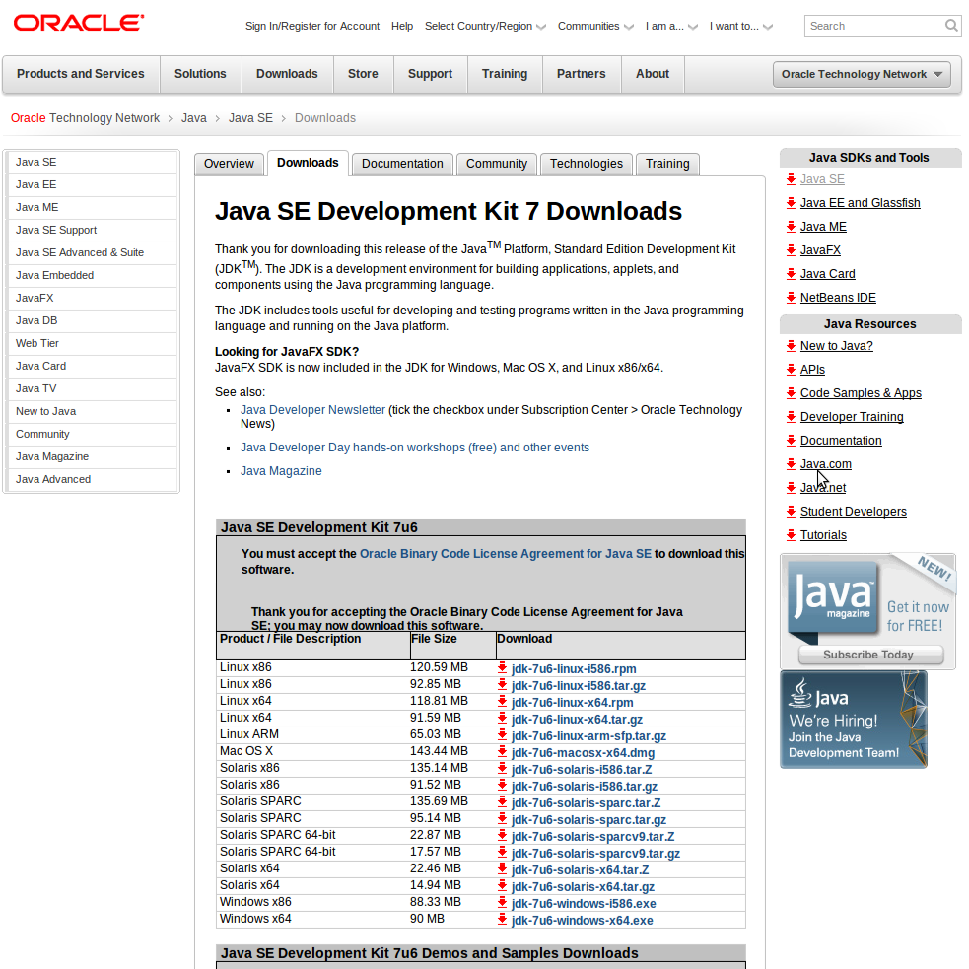The height and width of the screenshot is (969, 969).
Task: Click the red arrow icon beside Tutorials
Action: [791, 534]
